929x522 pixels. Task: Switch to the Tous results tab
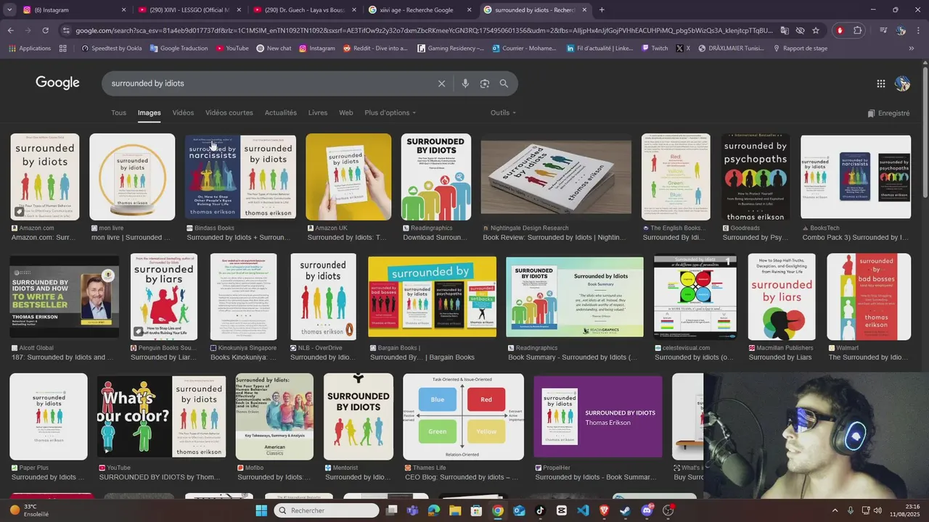point(118,112)
